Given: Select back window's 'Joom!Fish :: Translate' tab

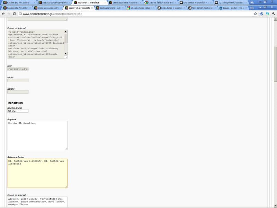Looking at the screenshot, I should pyautogui.click(x=90, y=3).
